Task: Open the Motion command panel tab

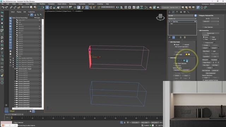Action: [181, 12]
